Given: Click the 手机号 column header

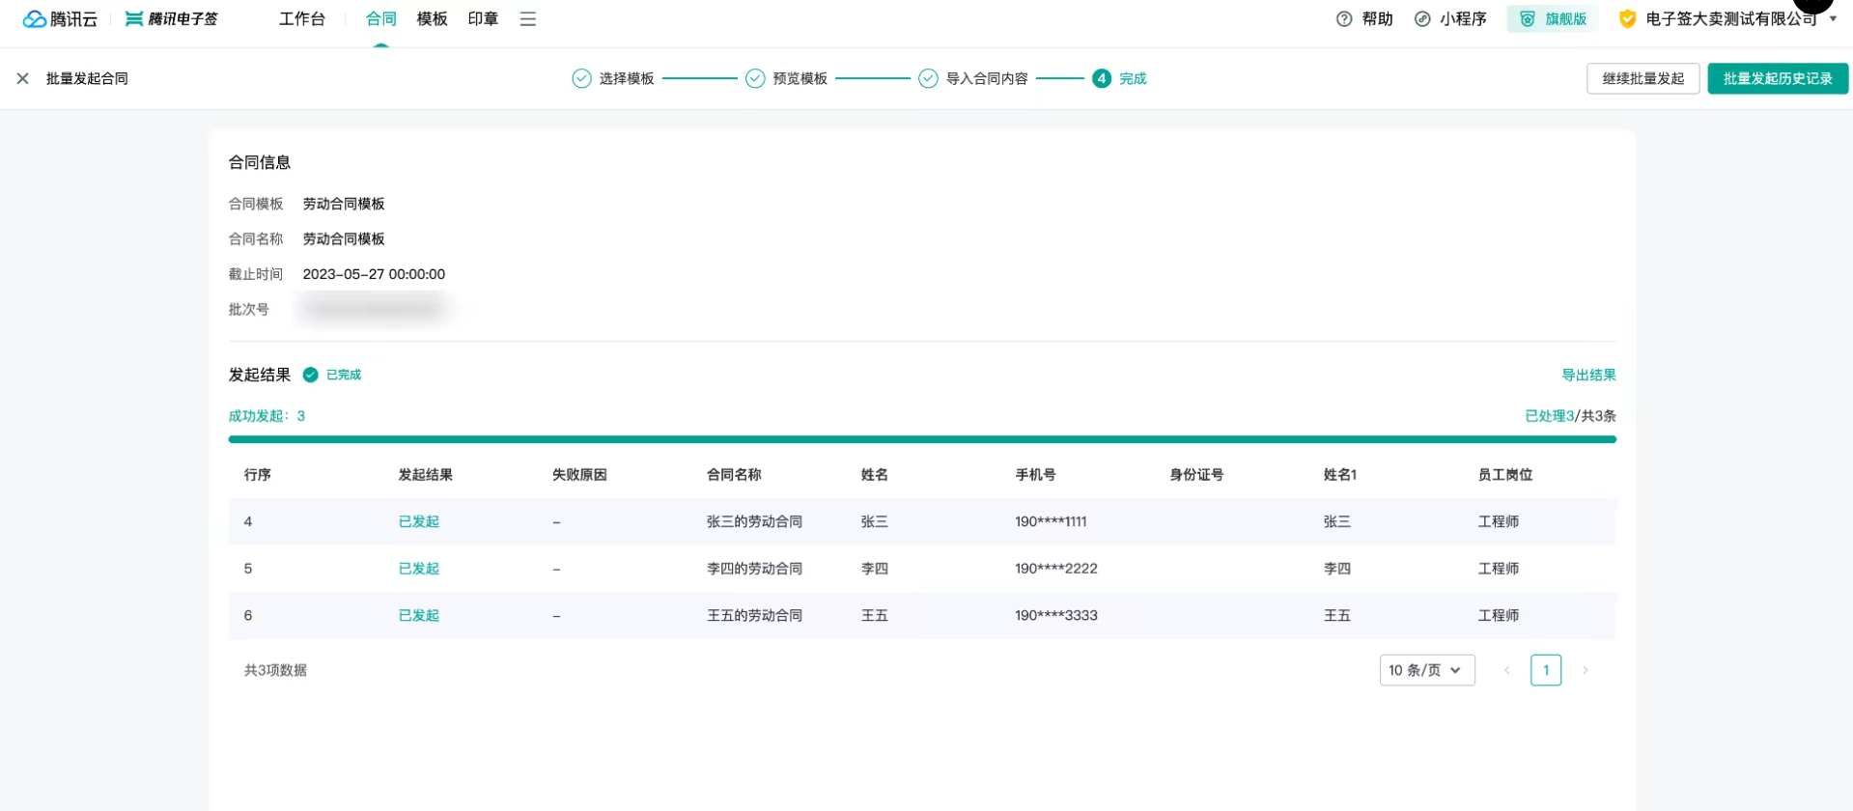Looking at the screenshot, I should pyautogui.click(x=1035, y=475).
